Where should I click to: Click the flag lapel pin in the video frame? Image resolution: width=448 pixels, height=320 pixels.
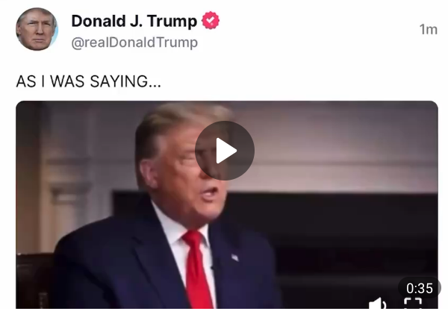click(x=234, y=257)
